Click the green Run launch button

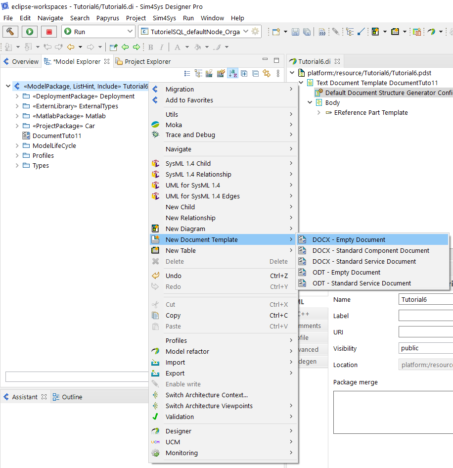[30, 32]
